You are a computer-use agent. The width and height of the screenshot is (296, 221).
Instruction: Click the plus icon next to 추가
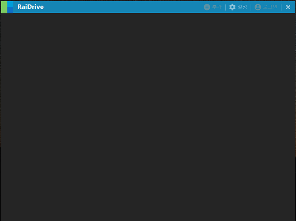click(x=207, y=7)
